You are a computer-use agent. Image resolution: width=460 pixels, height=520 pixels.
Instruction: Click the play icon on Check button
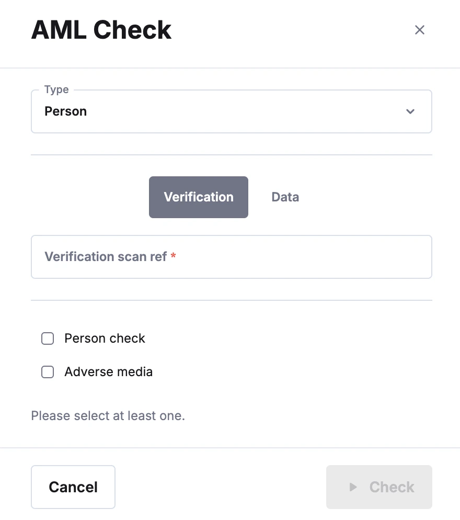coord(353,487)
